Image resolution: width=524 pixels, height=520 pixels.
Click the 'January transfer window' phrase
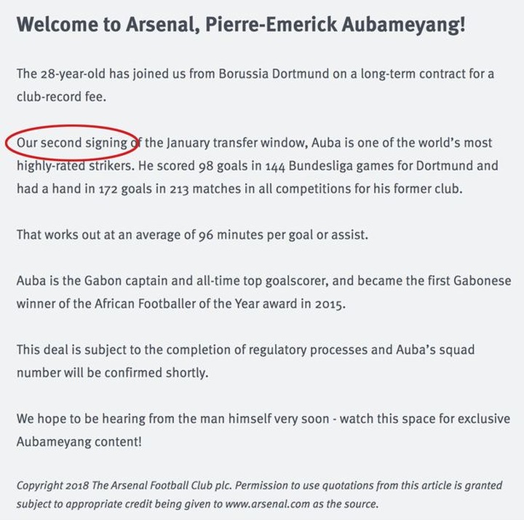tap(237, 143)
